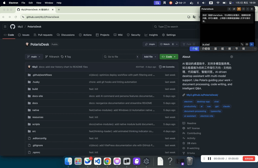Open the 44 Commits history

pyautogui.click(x=167, y=67)
